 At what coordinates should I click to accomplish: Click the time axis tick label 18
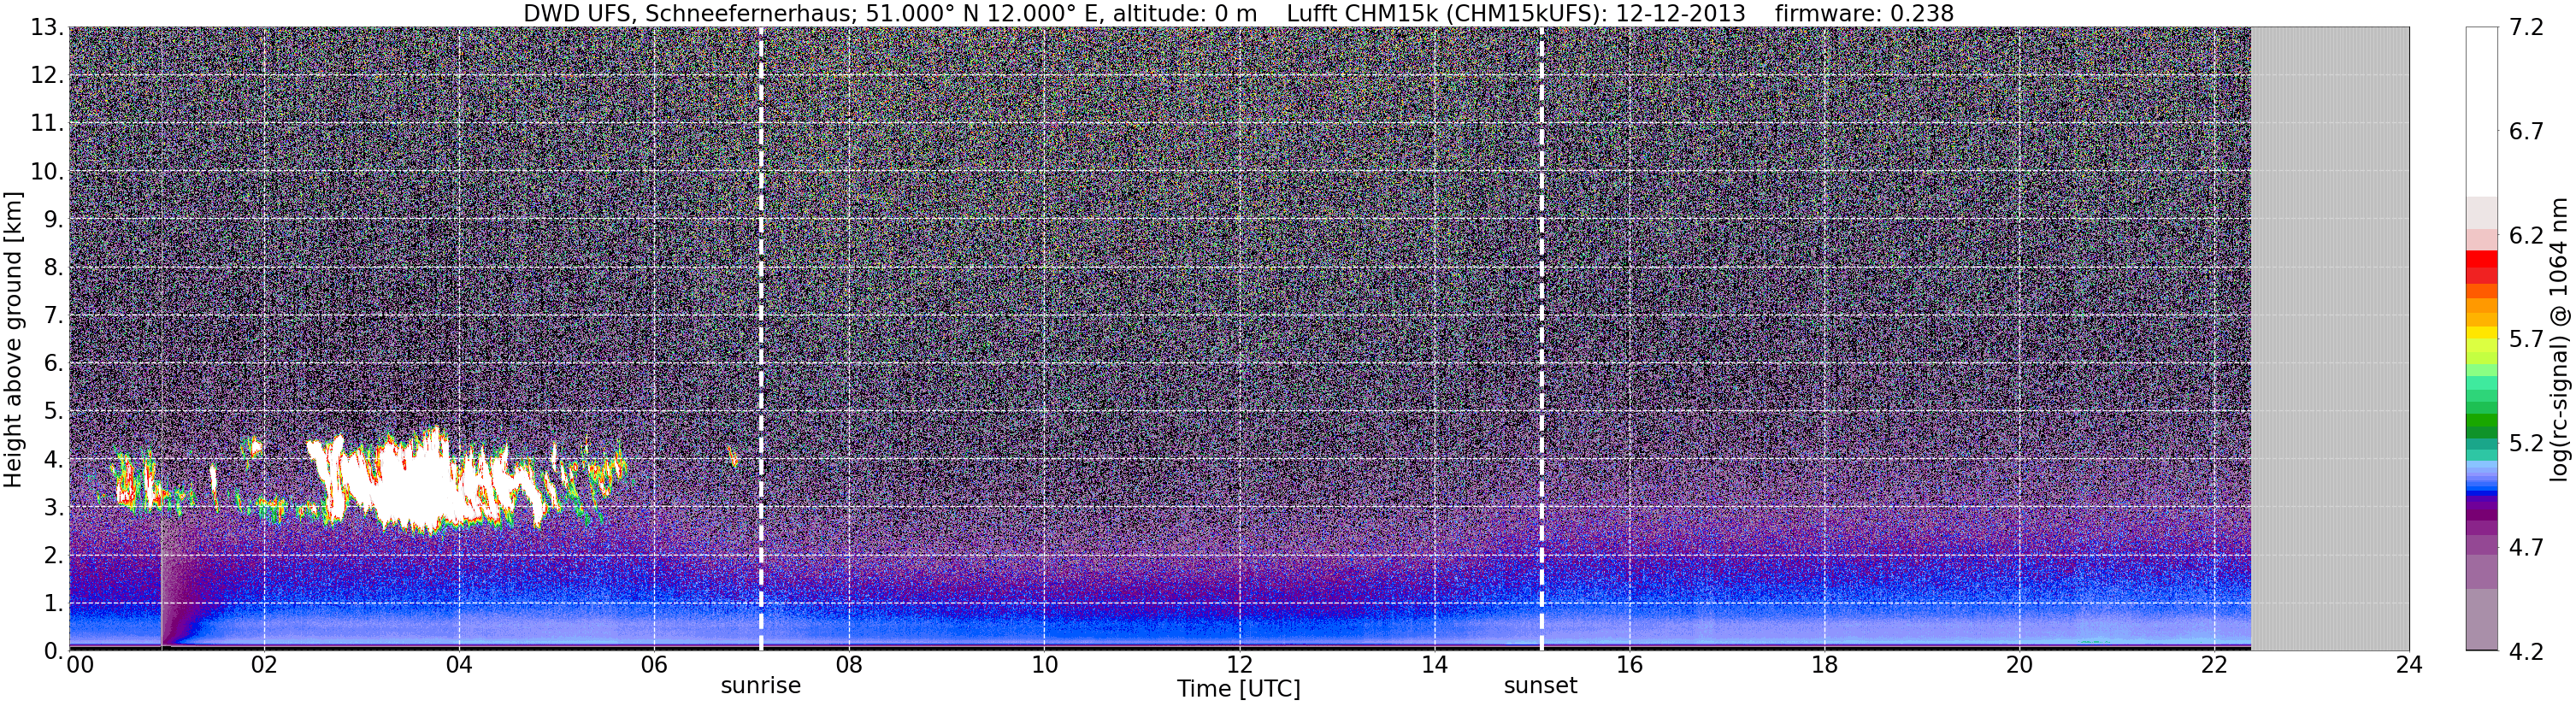coord(1824,665)
